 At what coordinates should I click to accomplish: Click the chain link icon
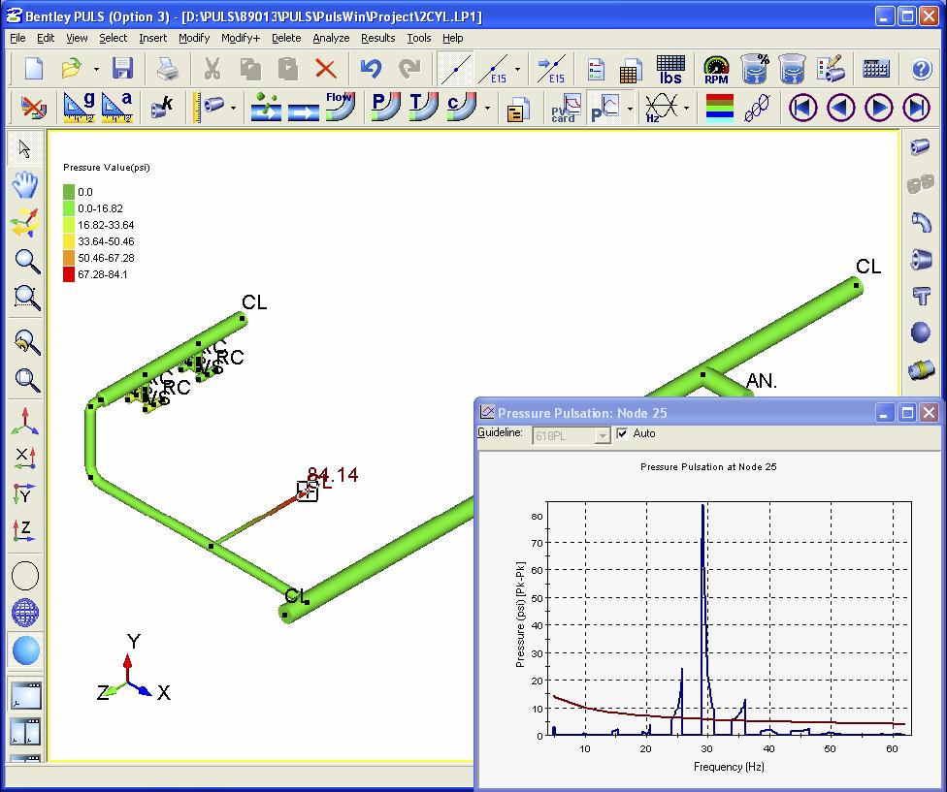click(757, 108)
